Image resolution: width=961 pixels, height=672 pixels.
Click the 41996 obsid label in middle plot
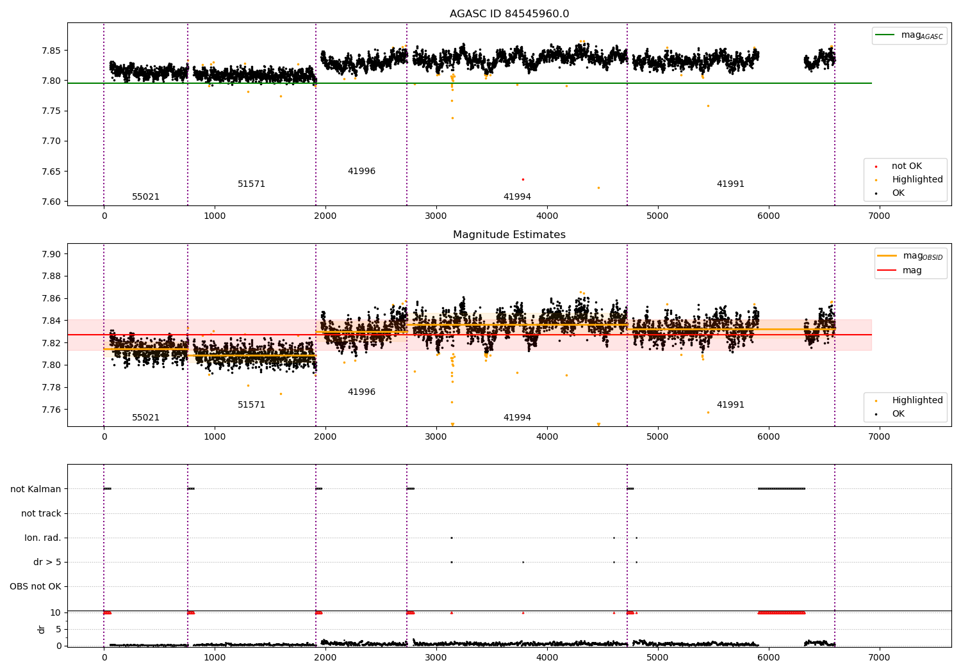(x=361, y=392)
